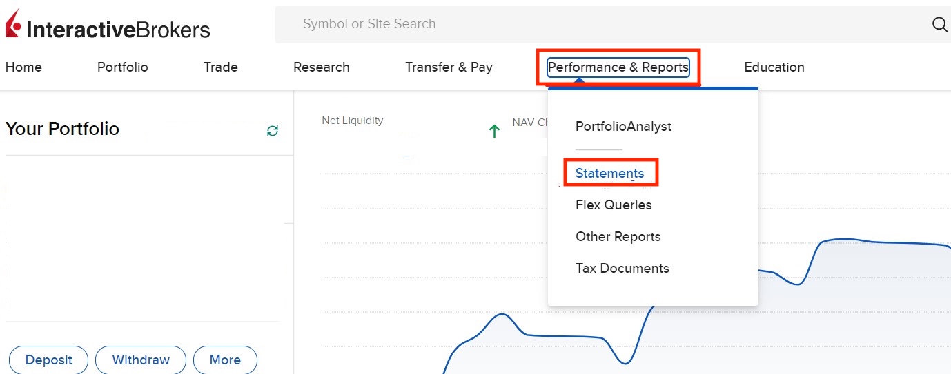Open the Home menu item
Image resolution: width=951 pixels, height=374 pixels.
tap(23, 67)
